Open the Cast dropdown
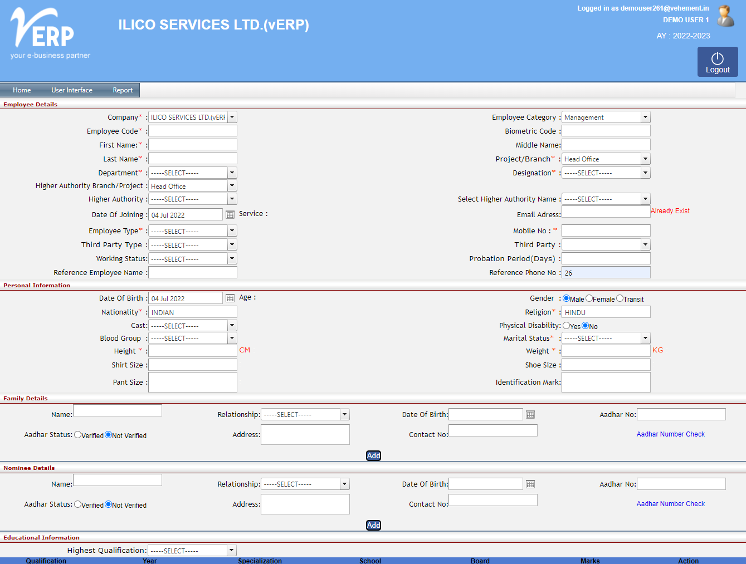This screenshot has width=746, height=564. click(193, 325)
